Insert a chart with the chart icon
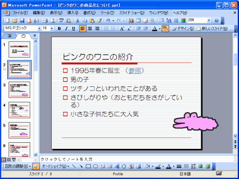Image resolution: width=239 pixels, height=179 pixels. [x=131, y=21]
